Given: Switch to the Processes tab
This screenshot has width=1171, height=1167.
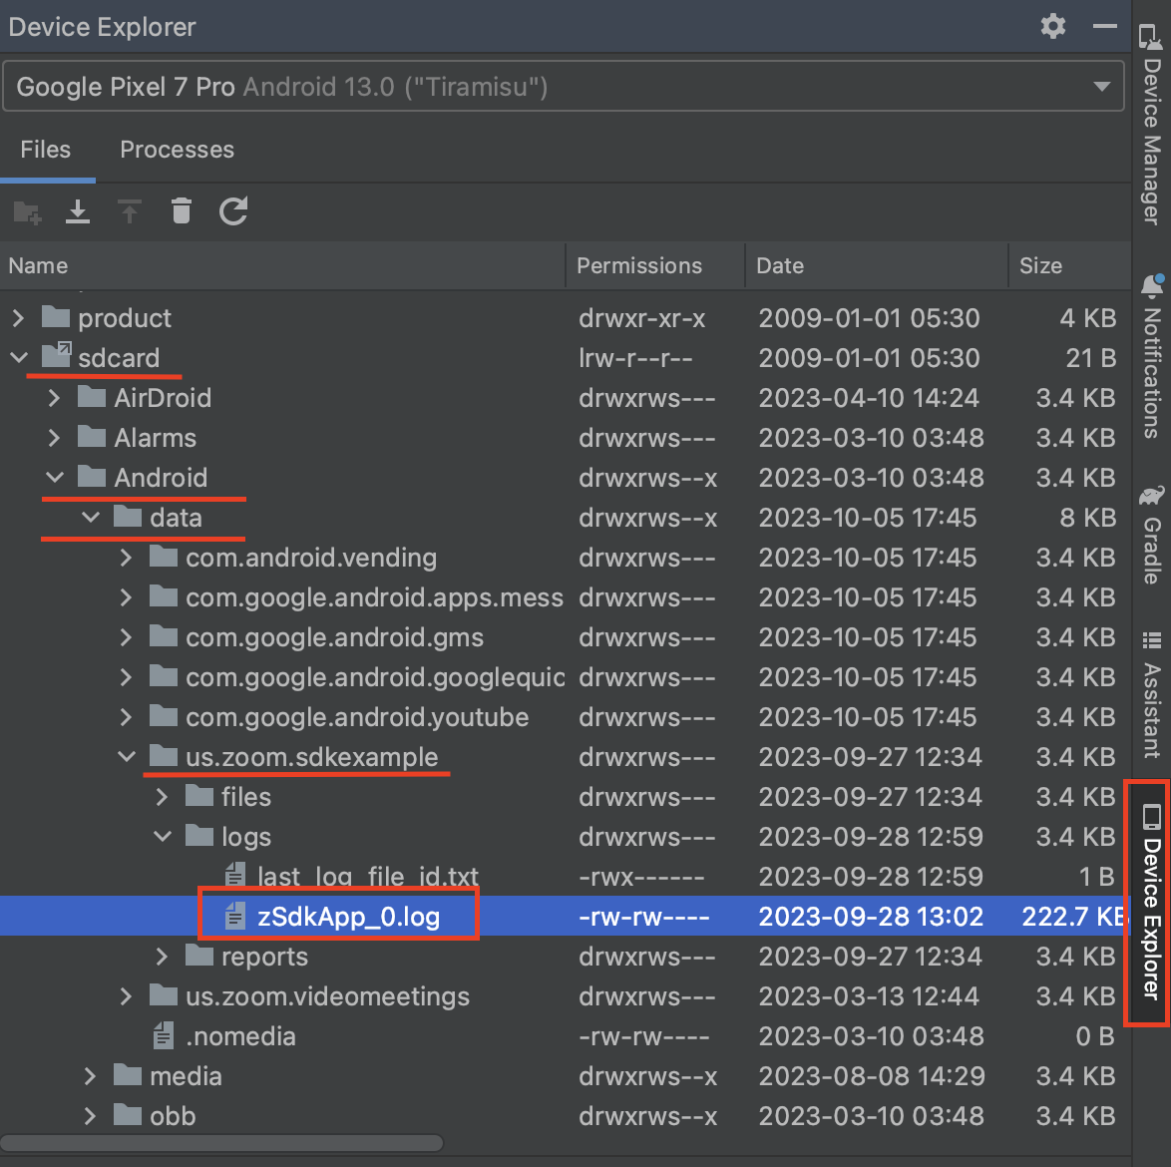Looking at the screenshot, I should (177, 150).
